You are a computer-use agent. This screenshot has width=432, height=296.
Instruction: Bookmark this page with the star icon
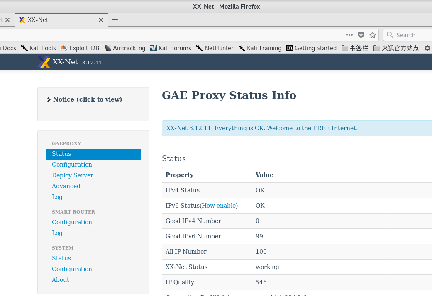372,35
